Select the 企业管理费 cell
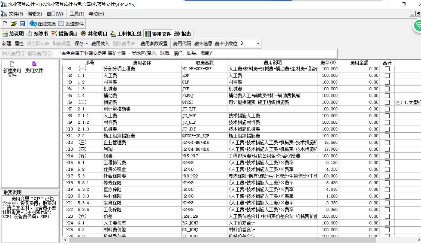421x243 pixels. pos(142,143)
